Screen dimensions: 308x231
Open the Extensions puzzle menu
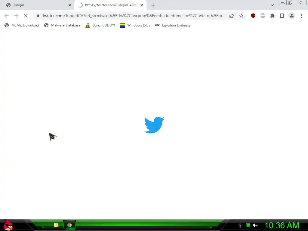pyautogui.click(x=273, y=16)
